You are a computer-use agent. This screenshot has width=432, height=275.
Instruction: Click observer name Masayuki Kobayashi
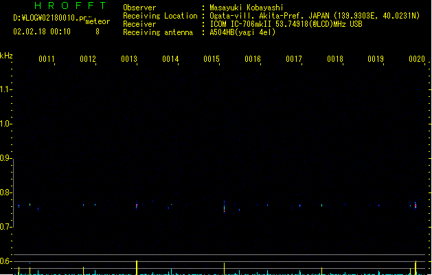coord(247,8)
